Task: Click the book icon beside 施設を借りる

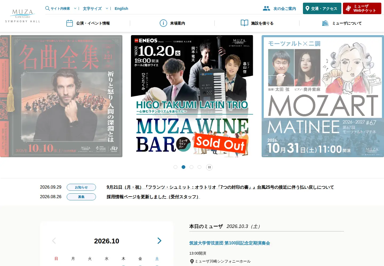Action: click(245, 23)
